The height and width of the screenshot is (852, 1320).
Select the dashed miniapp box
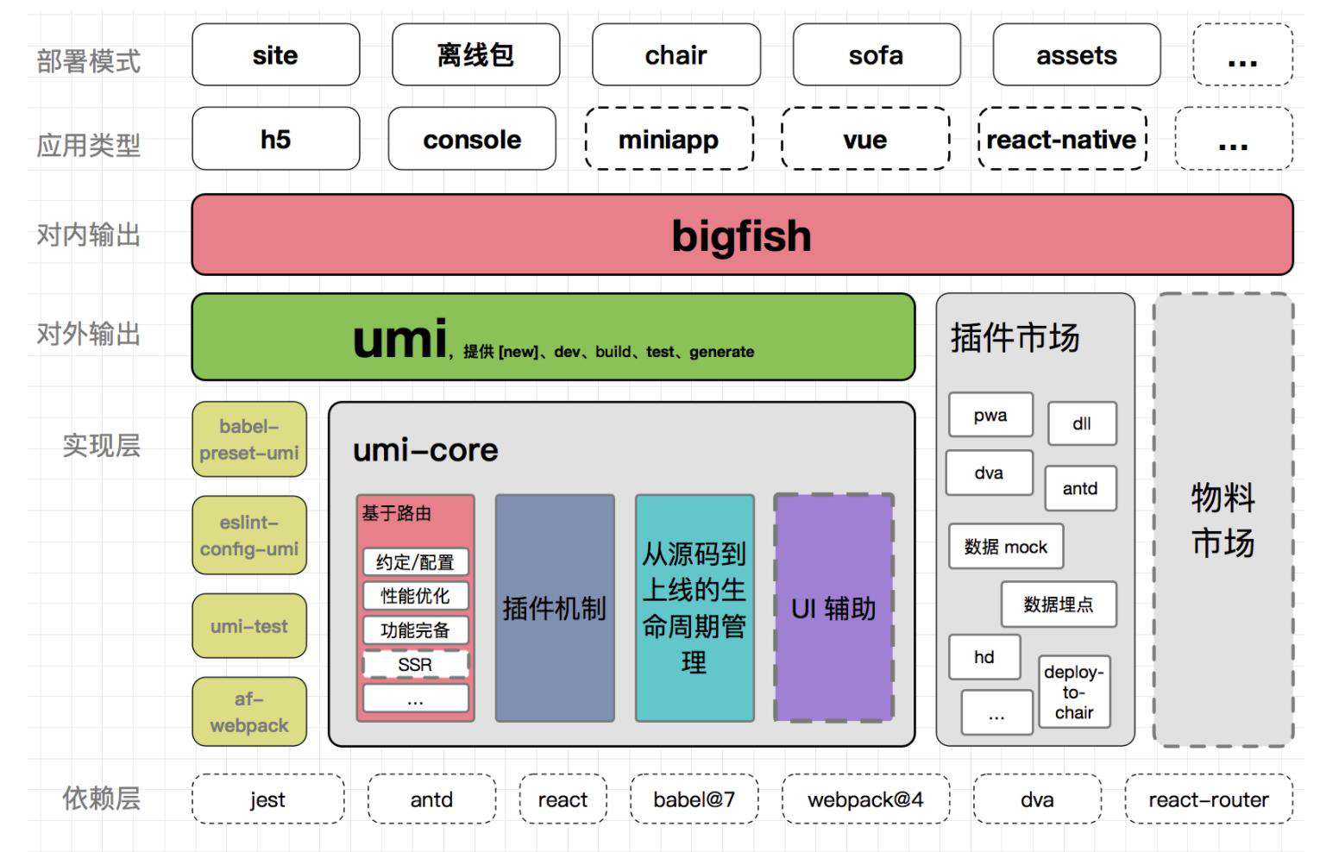coord(669,138)
